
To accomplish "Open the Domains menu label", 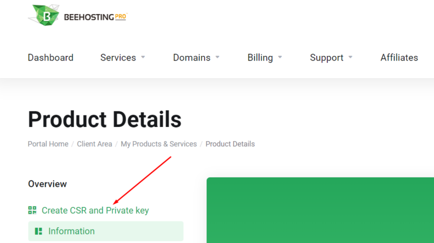I will (192, 58).
